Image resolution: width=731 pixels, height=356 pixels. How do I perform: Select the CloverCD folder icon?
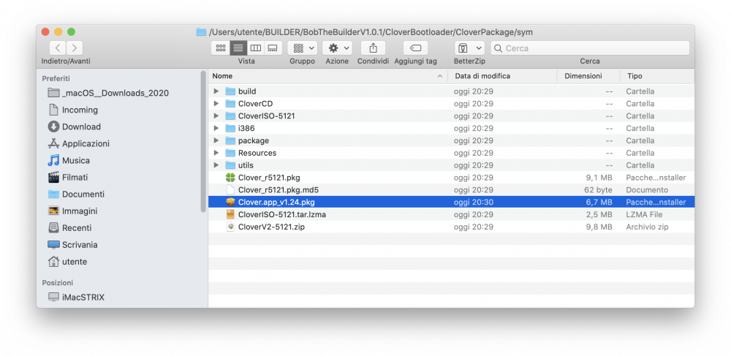[230, 104]
